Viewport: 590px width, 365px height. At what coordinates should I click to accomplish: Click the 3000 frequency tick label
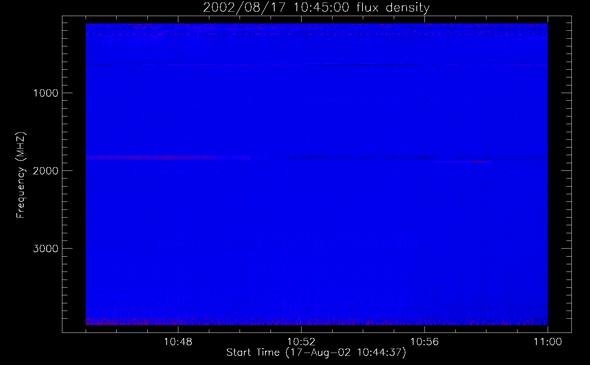click(x=46, y=249)
